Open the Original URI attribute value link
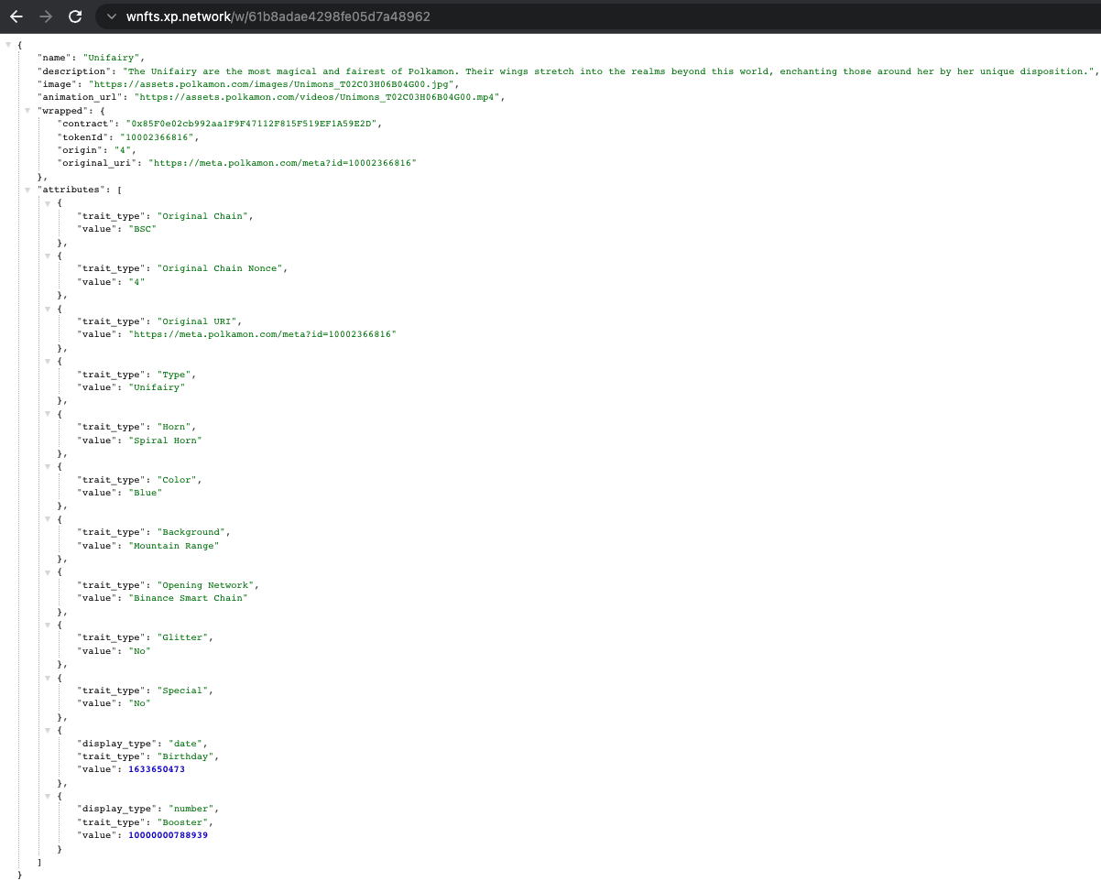 click(262, 334)
